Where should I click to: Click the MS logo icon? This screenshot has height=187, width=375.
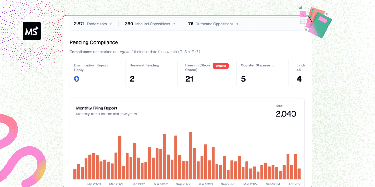click(x=32, y=31)
